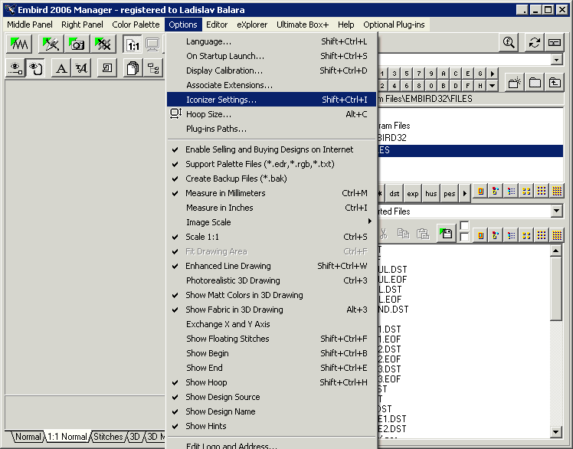Check the upper small checkbox beside floppy icon
The image size is (573, 449).
pyautogui.click(x=464, y=225)
